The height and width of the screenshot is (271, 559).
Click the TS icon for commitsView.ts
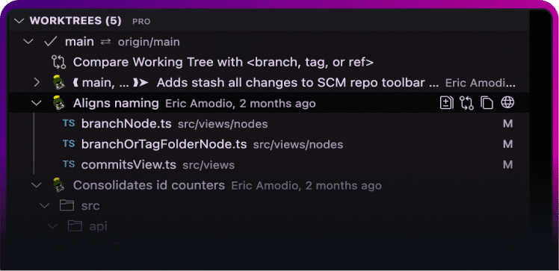point(69,164)
